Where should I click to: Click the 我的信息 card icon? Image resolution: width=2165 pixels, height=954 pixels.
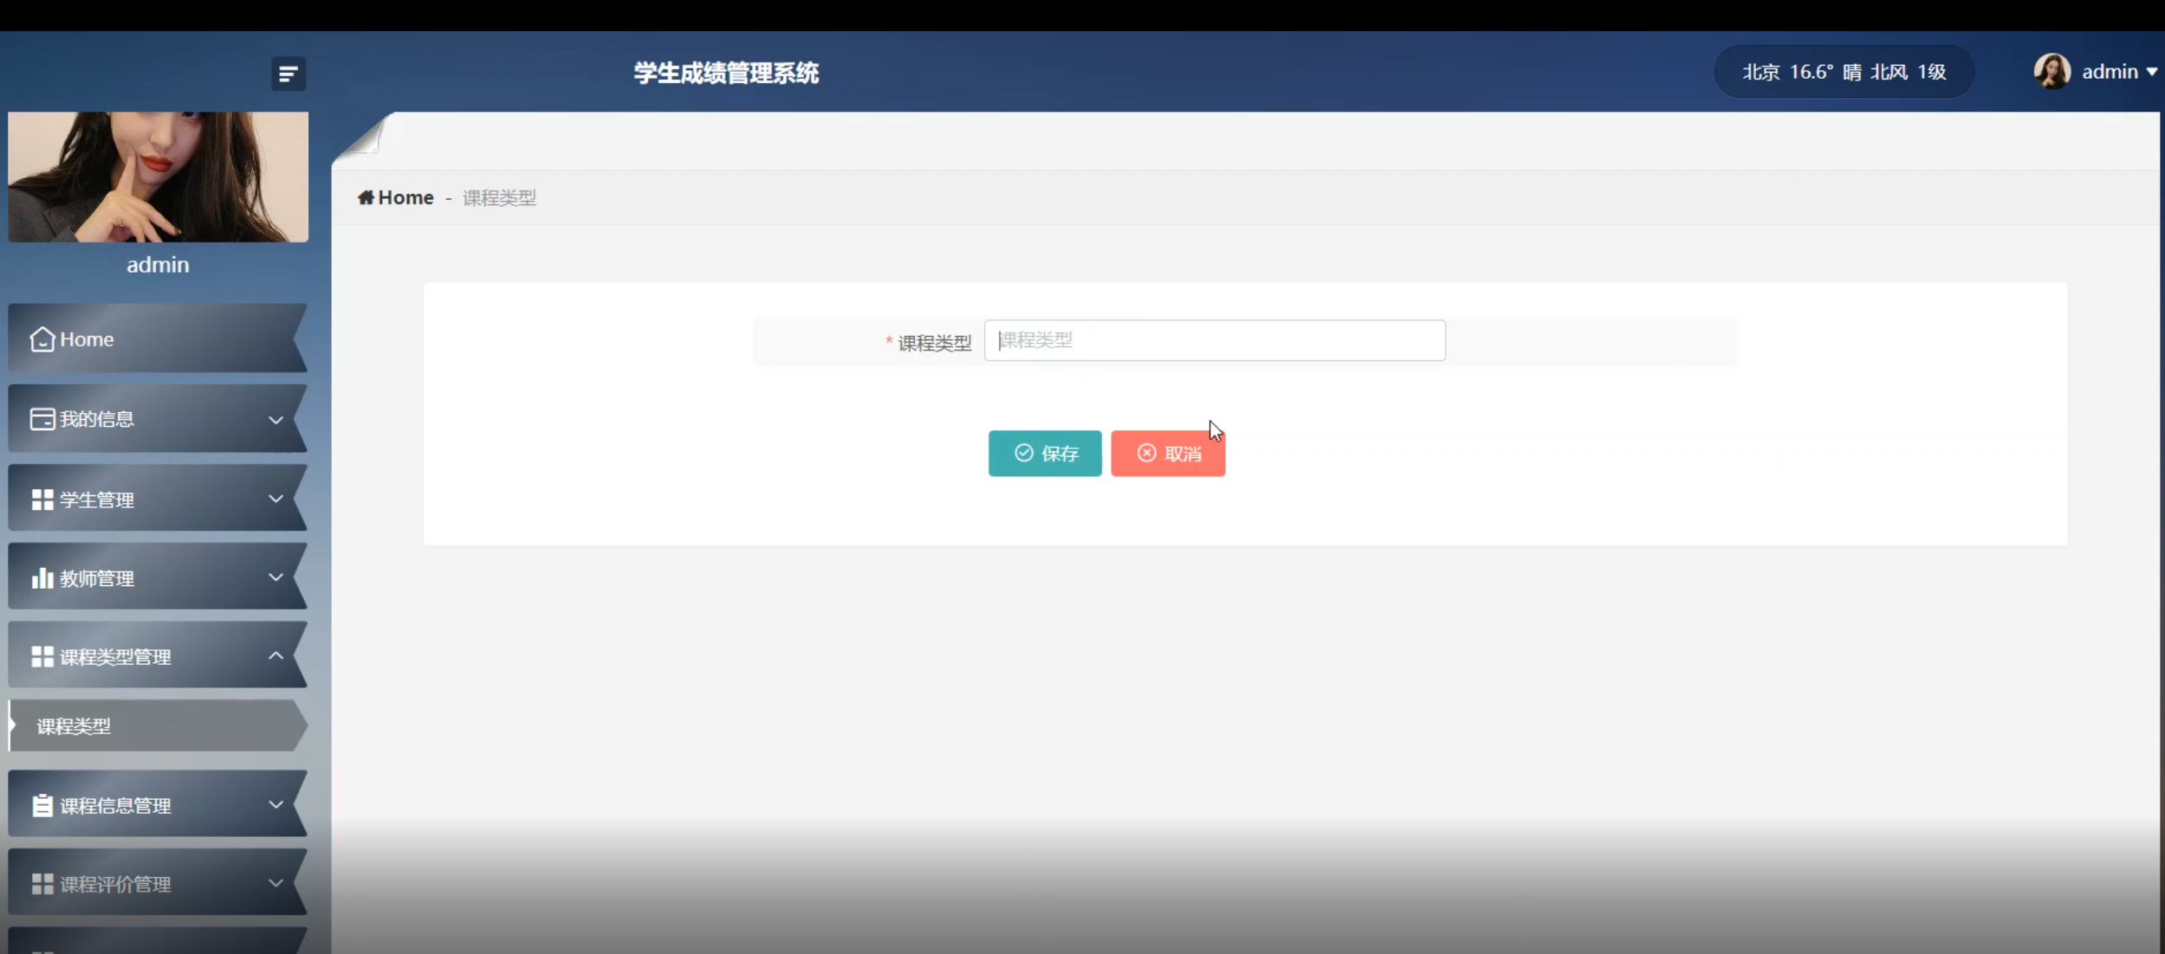[42, 419]
